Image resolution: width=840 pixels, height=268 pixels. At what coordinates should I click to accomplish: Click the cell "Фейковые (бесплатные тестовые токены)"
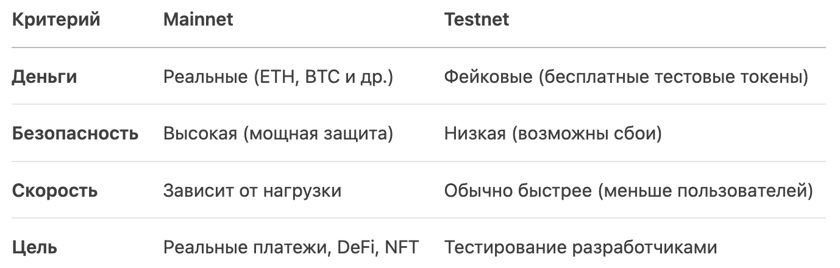coord(626,77)
